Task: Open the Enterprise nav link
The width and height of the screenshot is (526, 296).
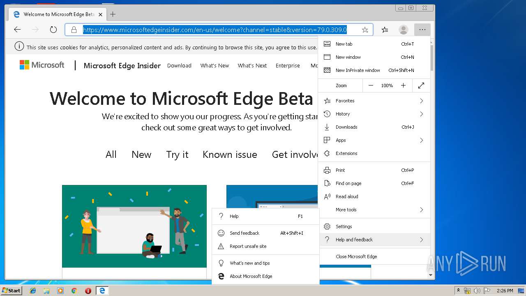Action: click(288, 65)
